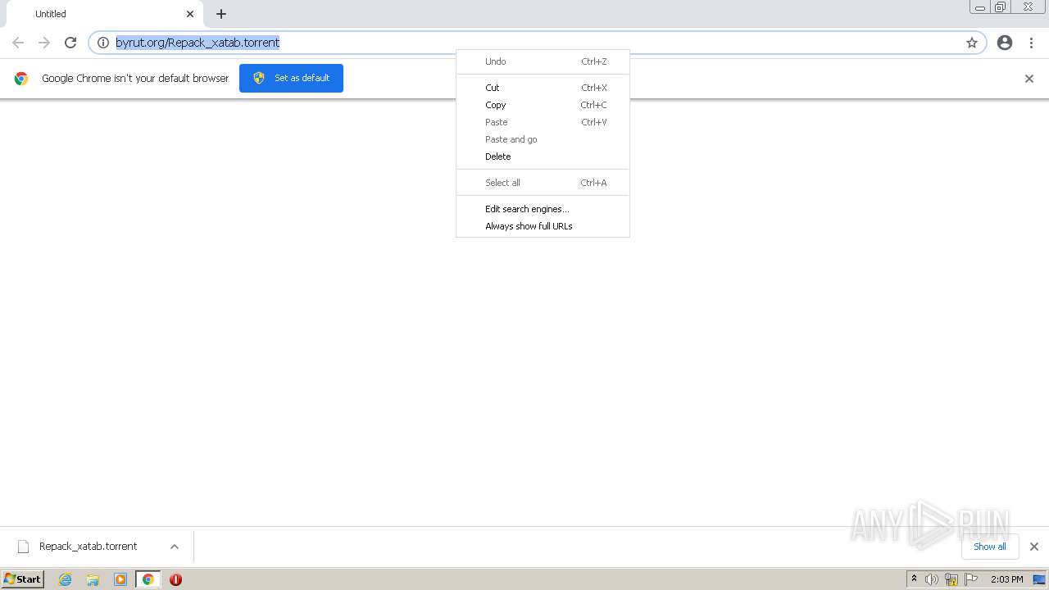Bookmark this page with the star icon
Screen dimensions: 1049x590
(972, 43)
